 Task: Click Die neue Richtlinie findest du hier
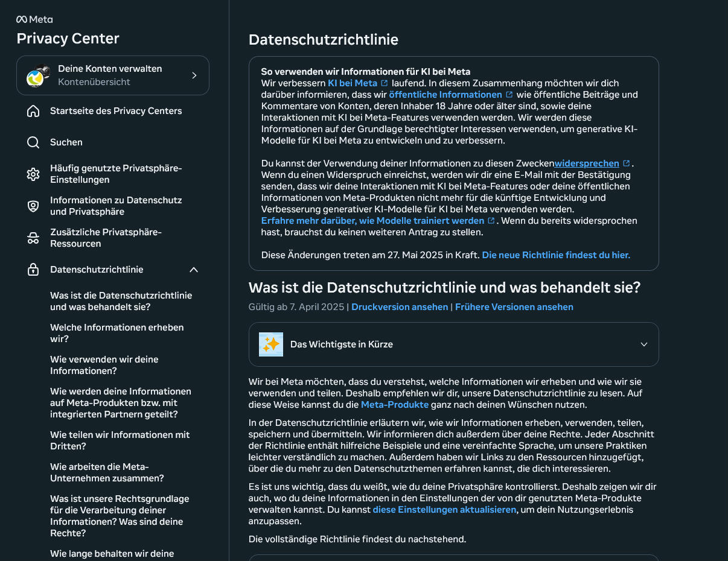tap(556, 255)
